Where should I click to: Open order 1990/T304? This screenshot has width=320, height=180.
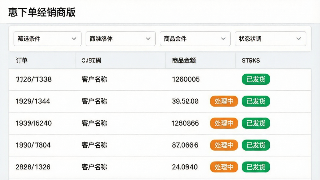pos(33,145)
